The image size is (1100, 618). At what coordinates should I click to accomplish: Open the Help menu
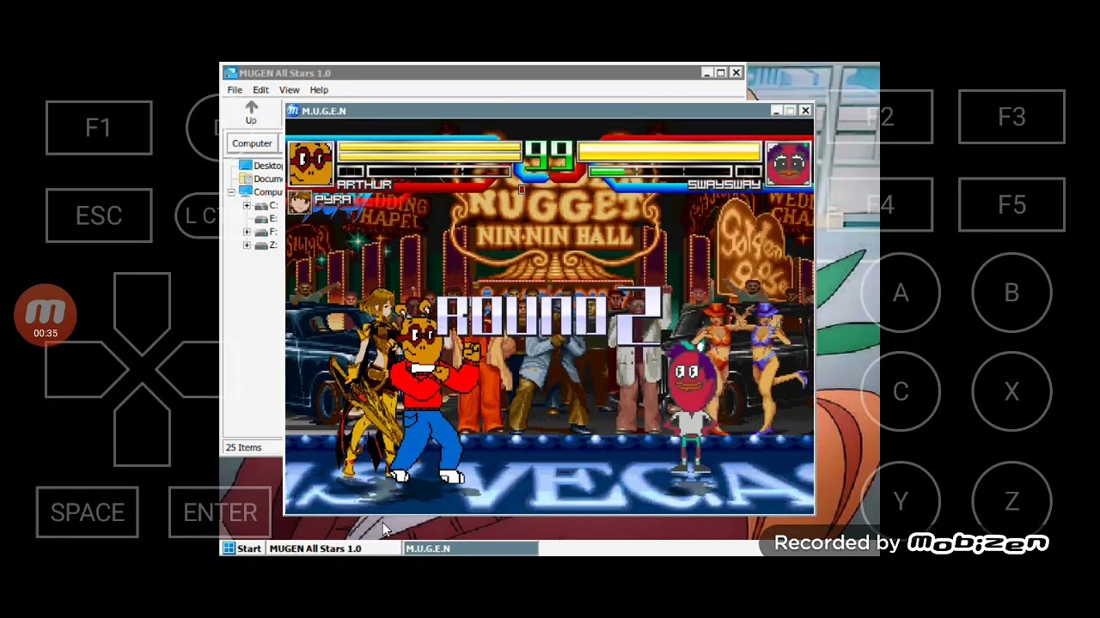319,90
